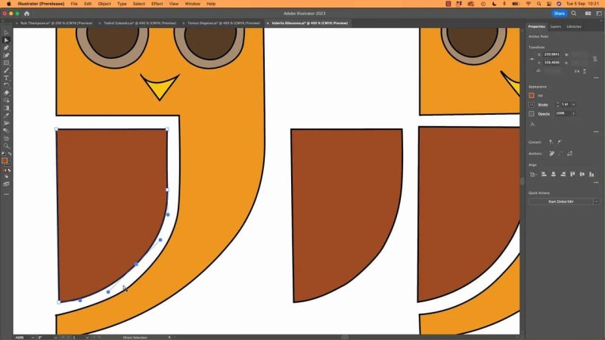
Task: Switch to the Properties panel tab
Action: [x=536, y=26]
